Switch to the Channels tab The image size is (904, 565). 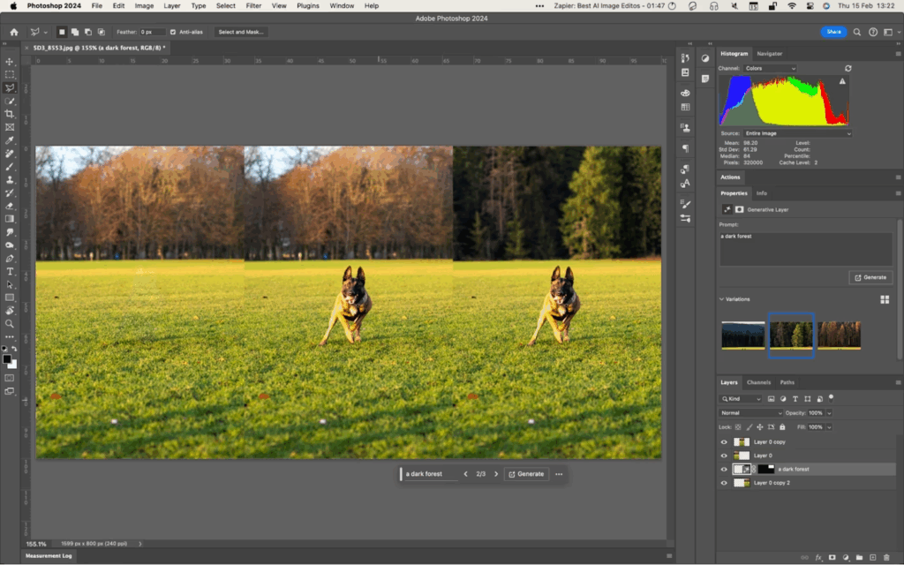tap(758, 382)
